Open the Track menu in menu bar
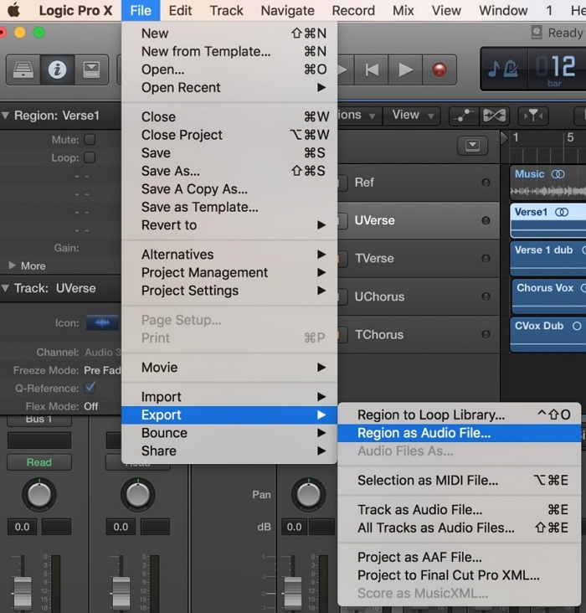 coord(226,10)
